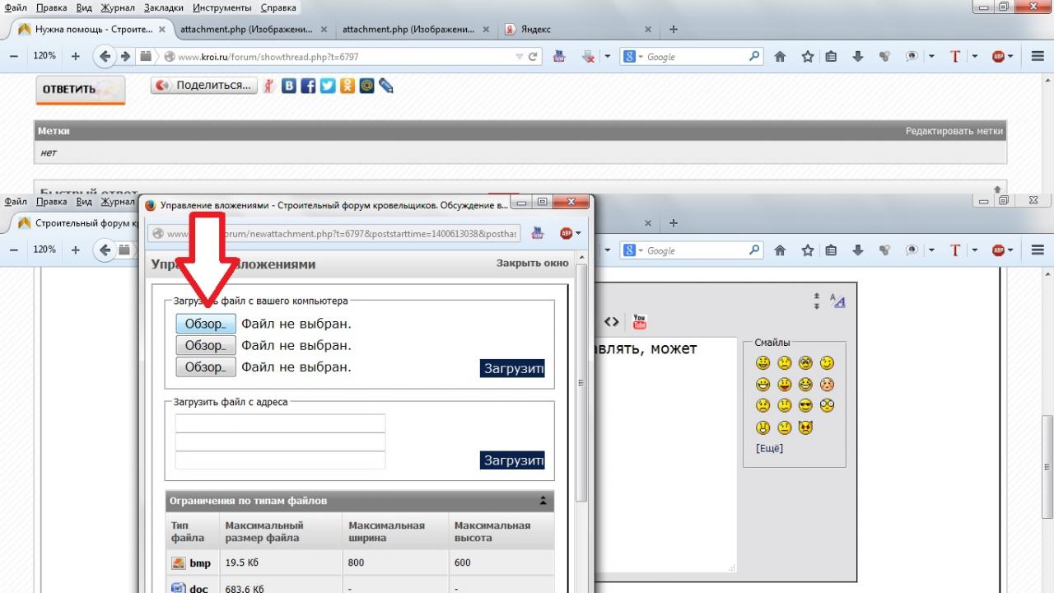Viewport: 1054px width, 593px height.
Task: Show more smilies via the Ещё link
Action: click(x=769, y=448)
